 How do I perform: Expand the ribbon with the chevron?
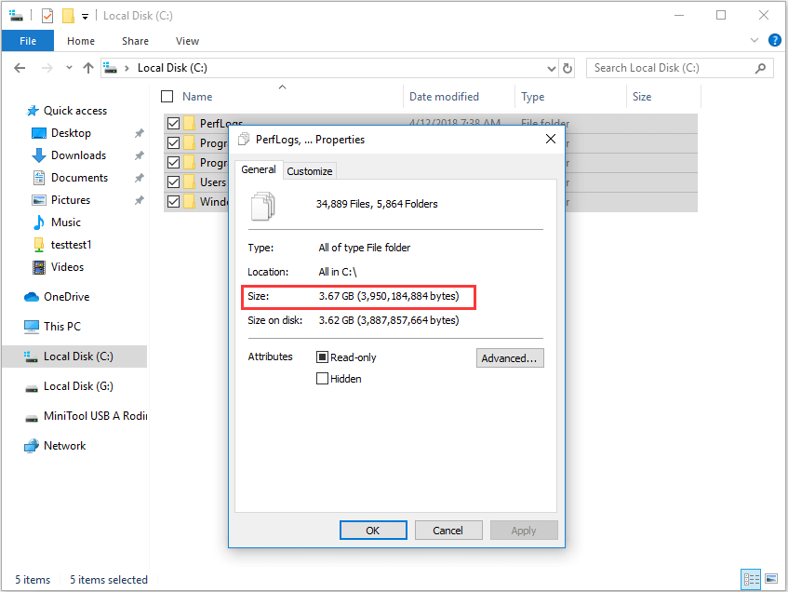(x=754, y=40)
